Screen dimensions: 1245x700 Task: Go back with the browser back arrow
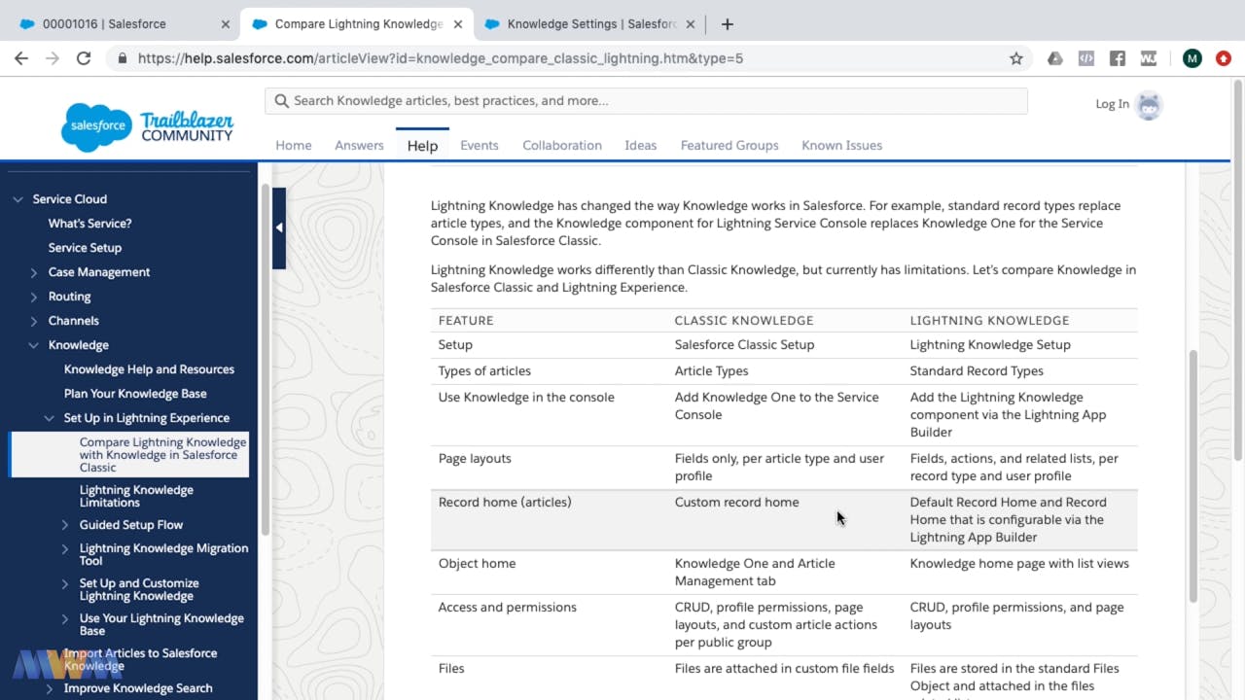coord(21,58)
